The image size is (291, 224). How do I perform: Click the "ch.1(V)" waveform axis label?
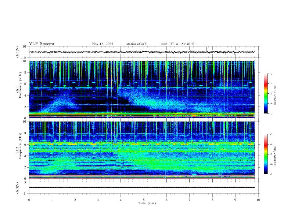(18, 52)
